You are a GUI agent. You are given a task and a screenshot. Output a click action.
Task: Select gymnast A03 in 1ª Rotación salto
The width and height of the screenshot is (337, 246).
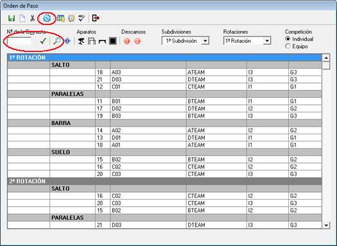(164, 72)
